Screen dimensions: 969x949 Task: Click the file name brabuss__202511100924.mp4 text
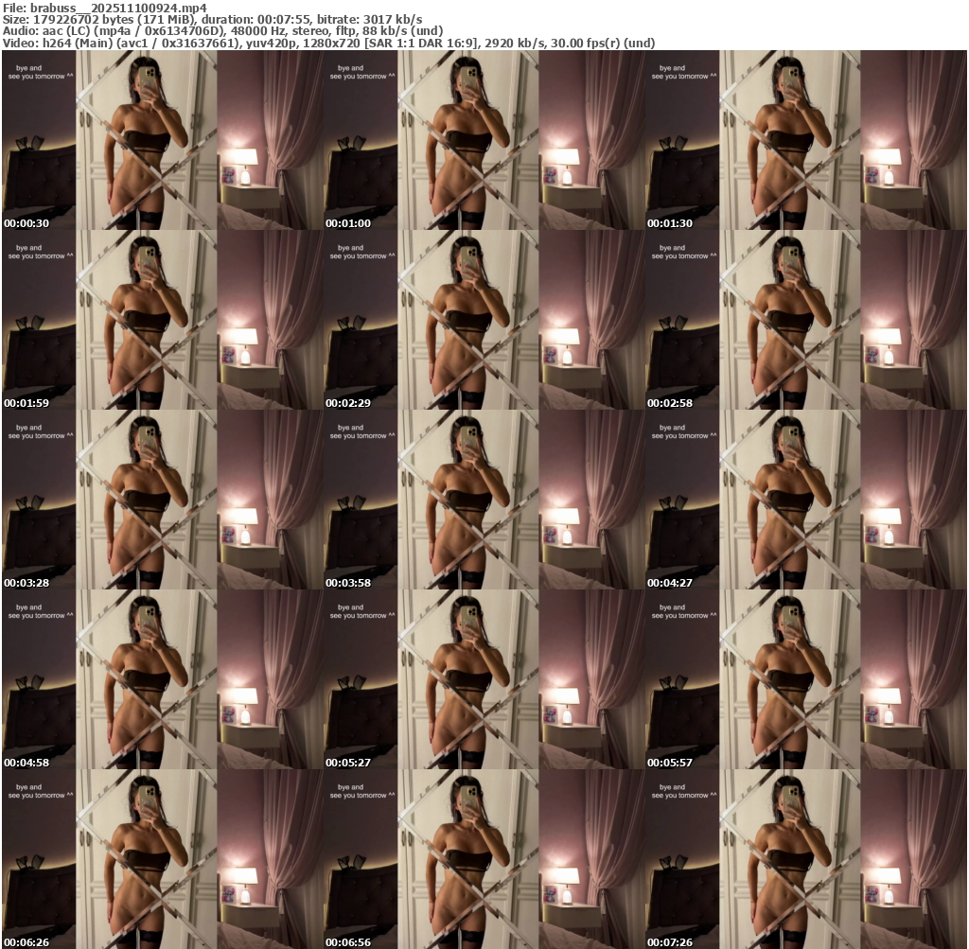pos(118,8)
